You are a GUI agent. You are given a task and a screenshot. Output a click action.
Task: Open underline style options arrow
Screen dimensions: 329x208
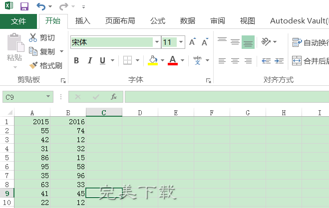click(x=113, y=60)
